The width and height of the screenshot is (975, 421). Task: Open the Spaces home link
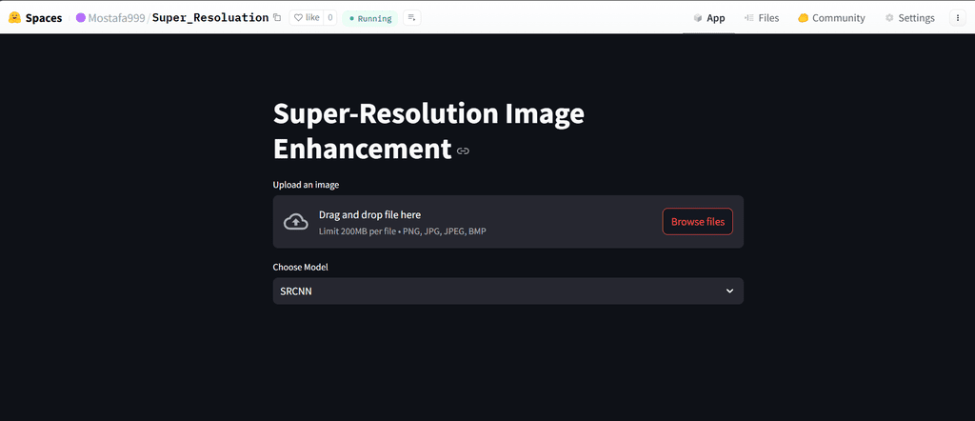tap(44, 18)
